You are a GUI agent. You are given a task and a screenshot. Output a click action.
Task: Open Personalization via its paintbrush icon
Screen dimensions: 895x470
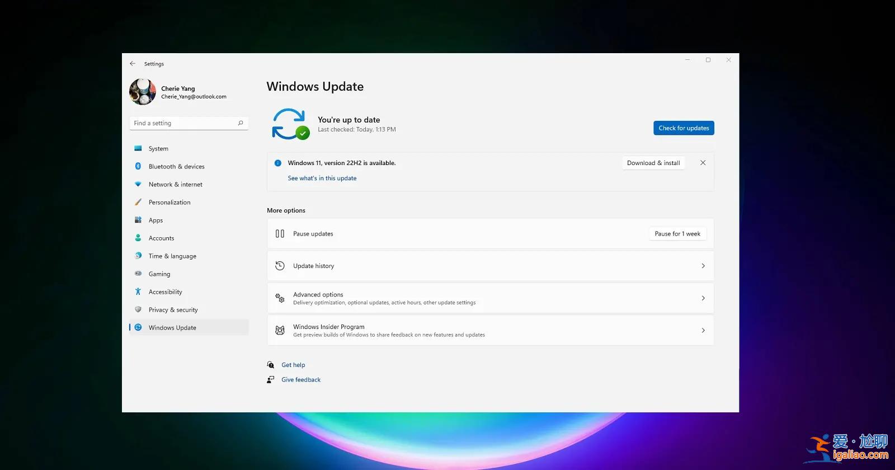pyautogui.click(x=138, y=203)
